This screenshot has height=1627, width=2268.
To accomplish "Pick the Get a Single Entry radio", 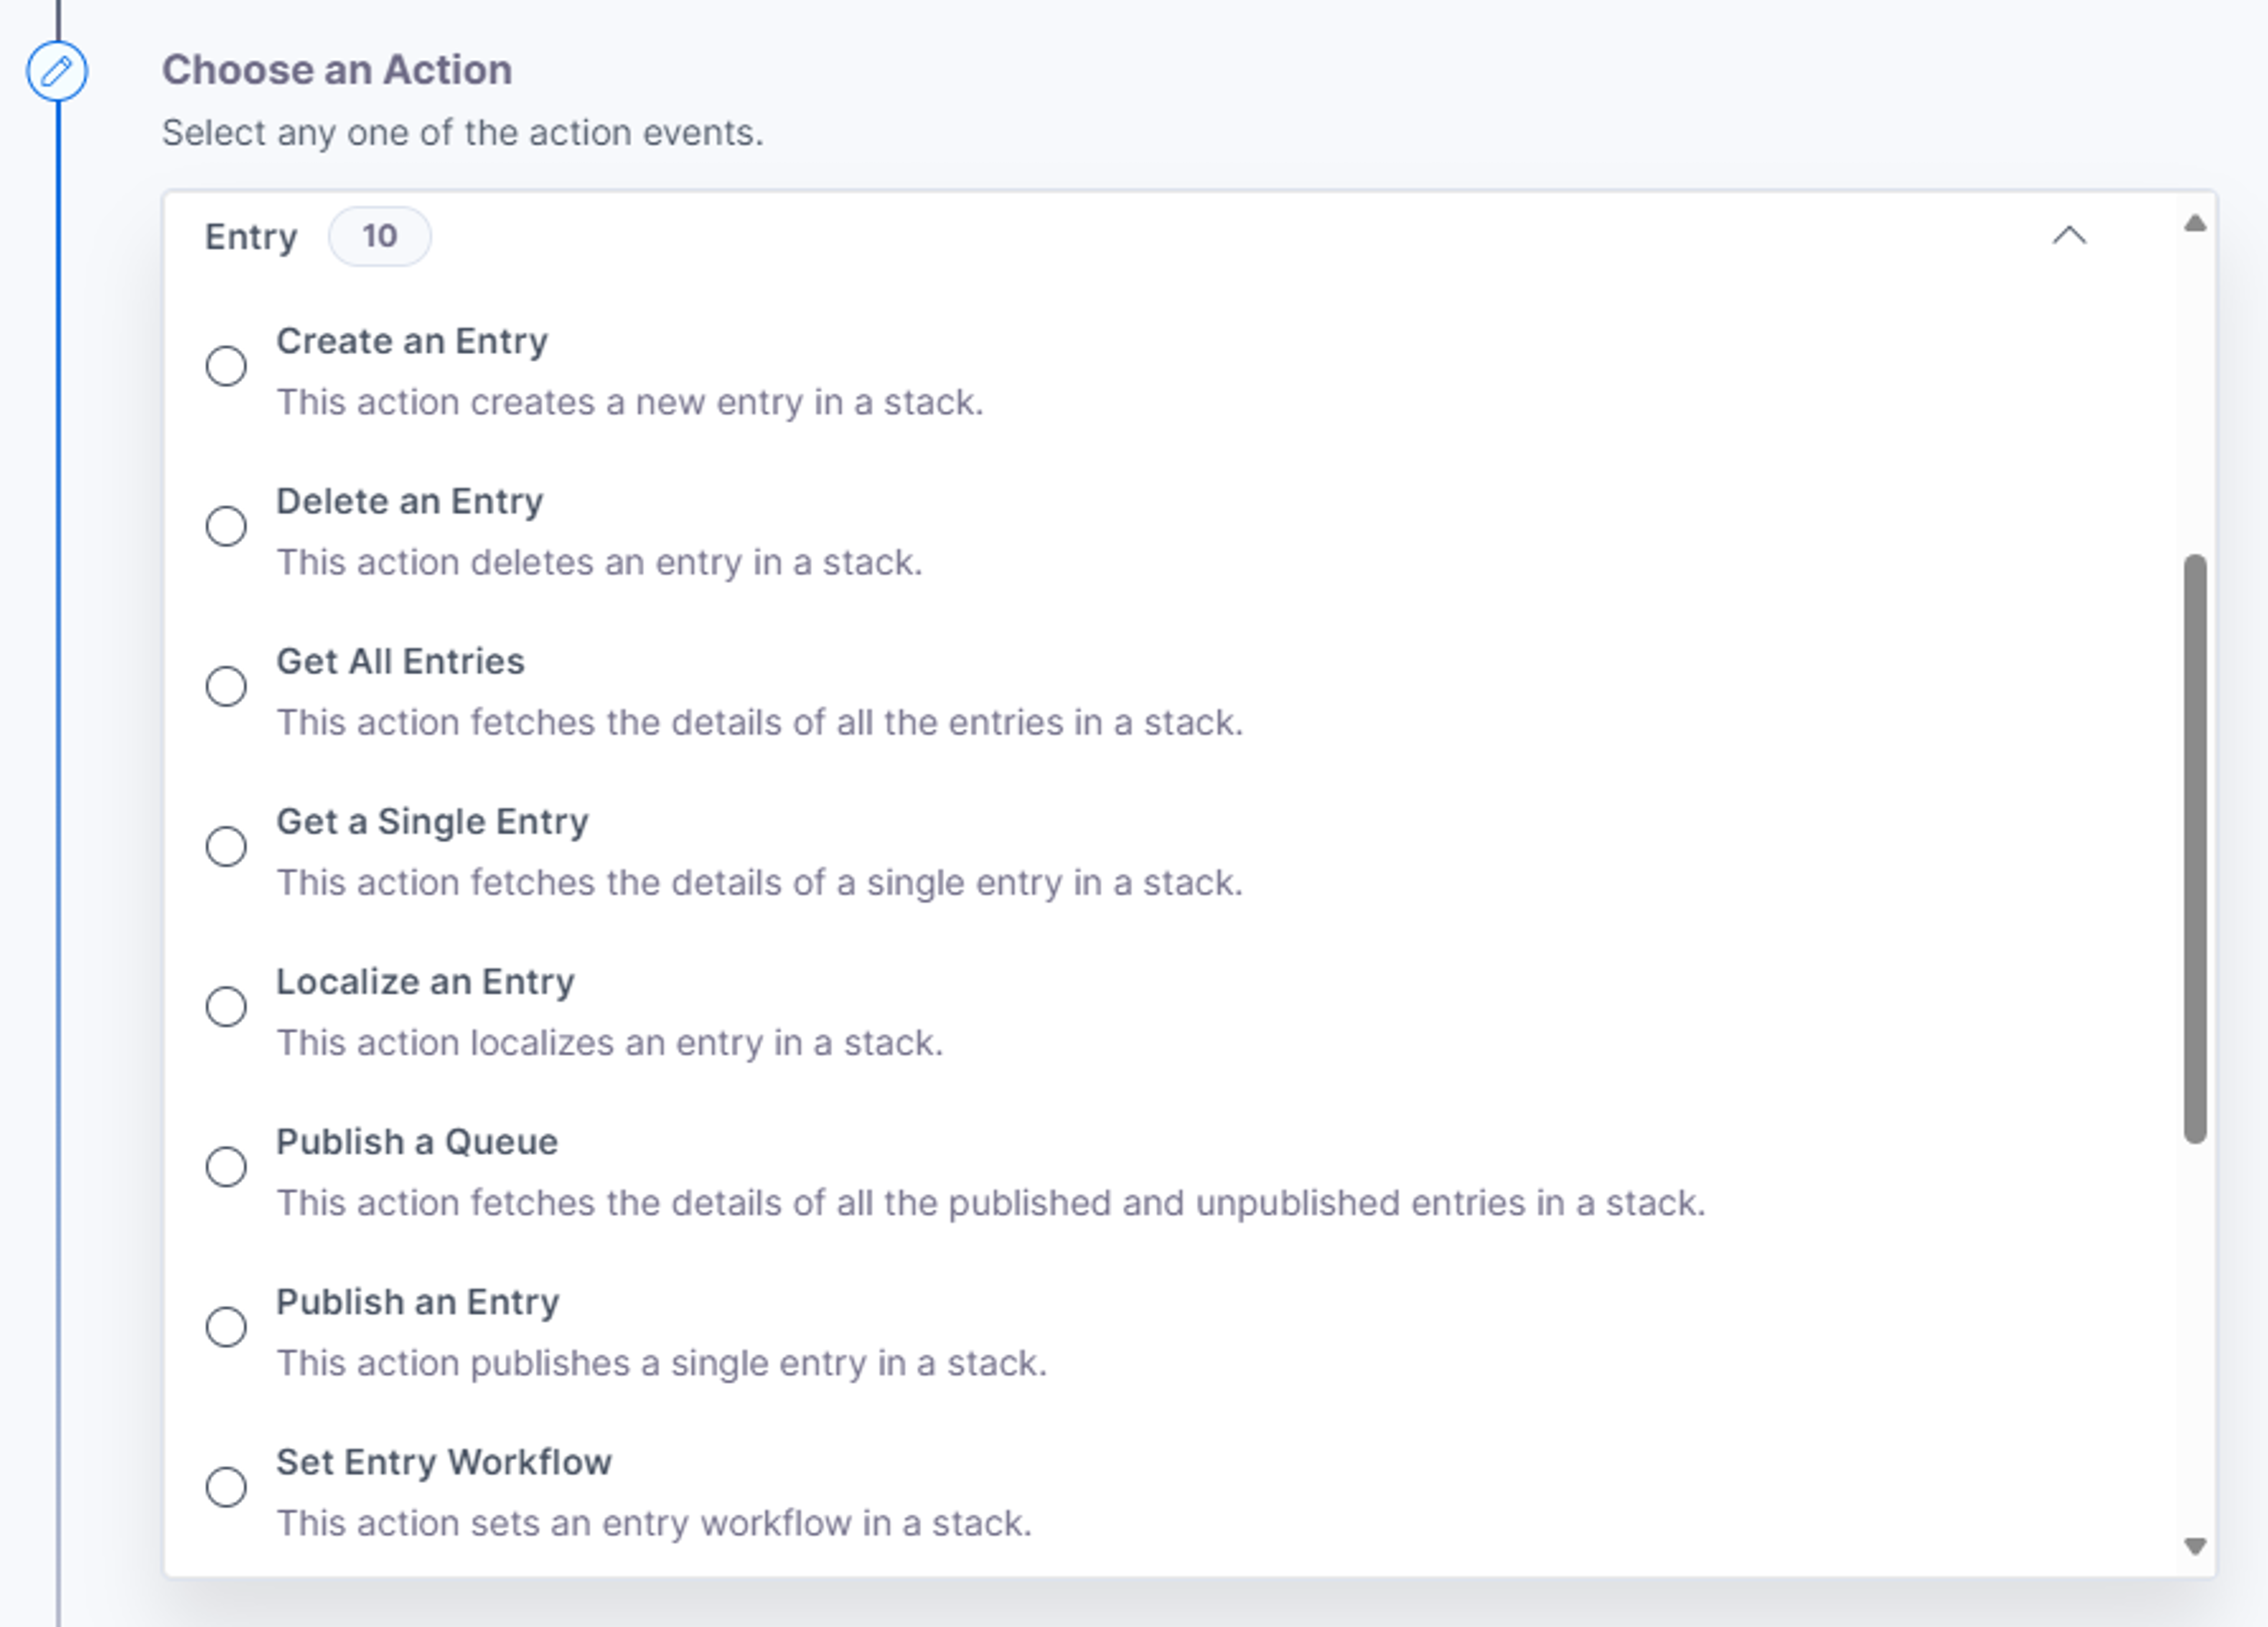I will pos(226,846).
